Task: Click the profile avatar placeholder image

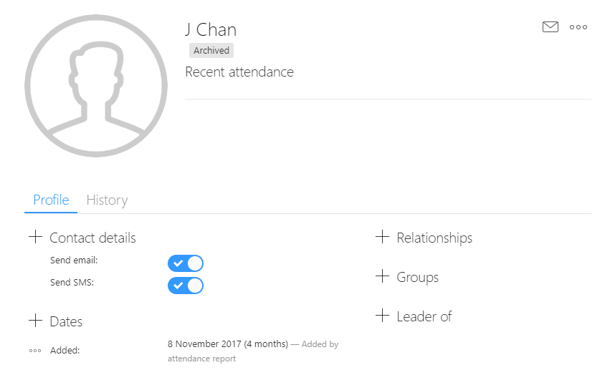Action: click(96, 86)
